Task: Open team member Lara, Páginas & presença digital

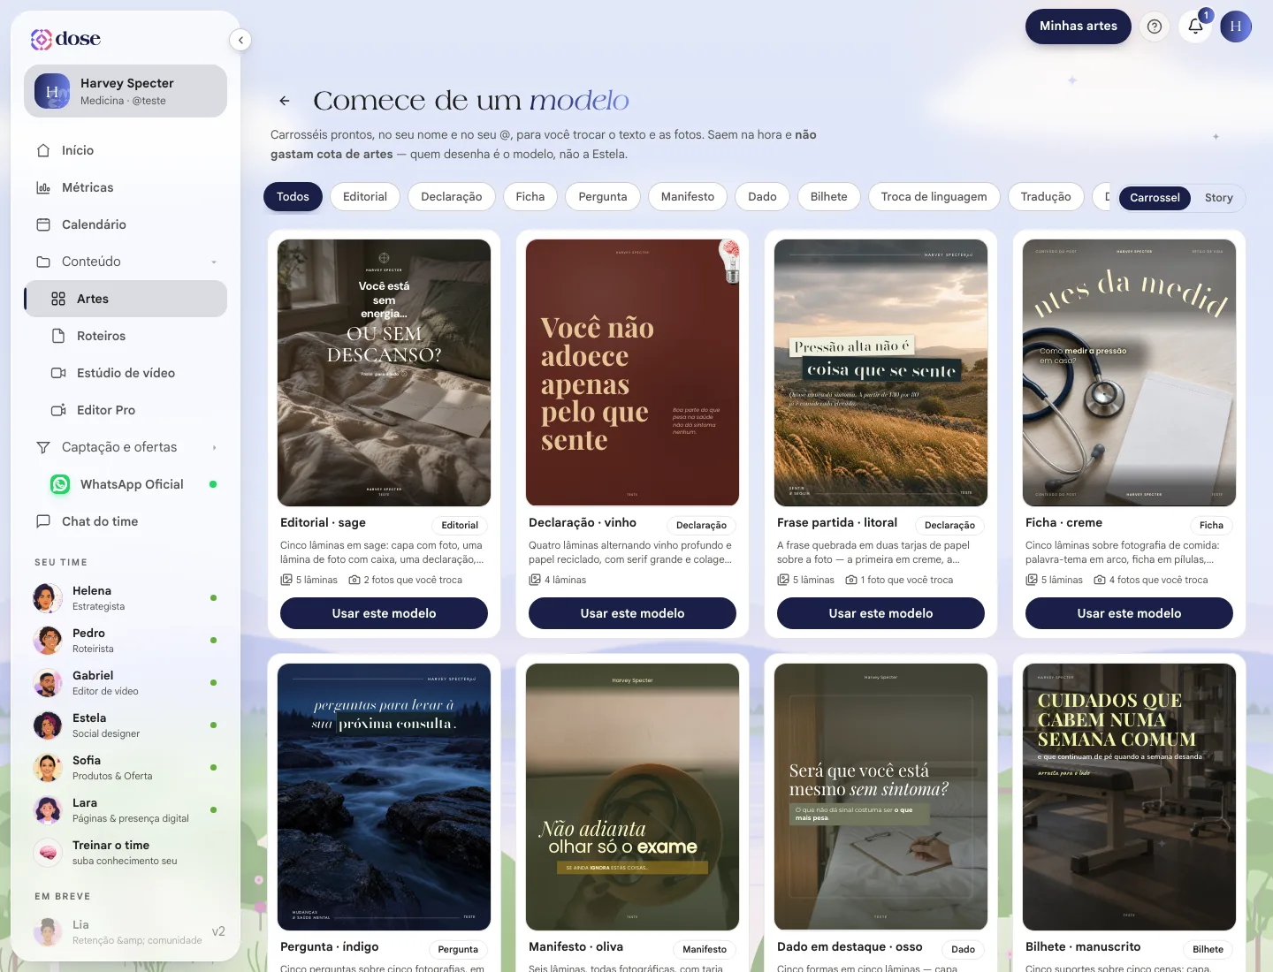Action: [x=126, y=810]
